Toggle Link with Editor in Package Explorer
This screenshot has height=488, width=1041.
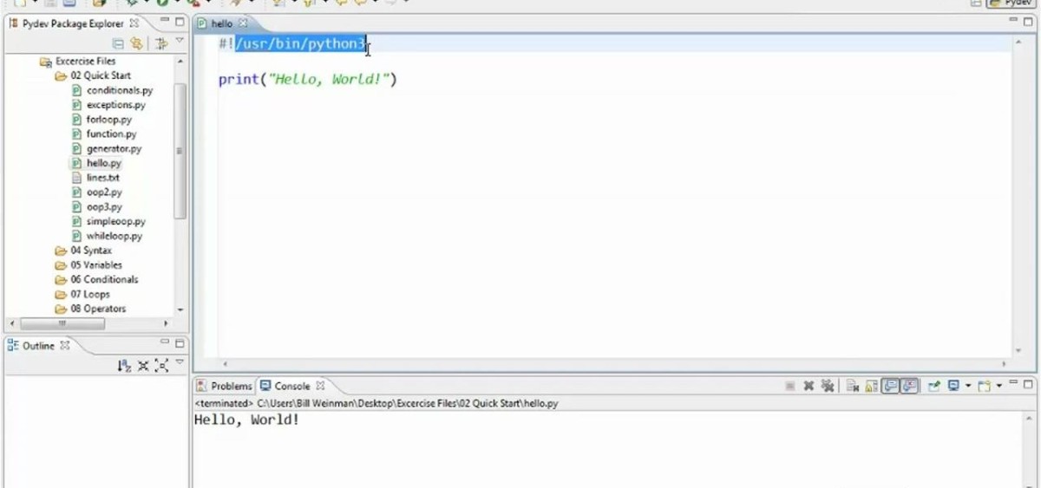click(x=136, y=42)
